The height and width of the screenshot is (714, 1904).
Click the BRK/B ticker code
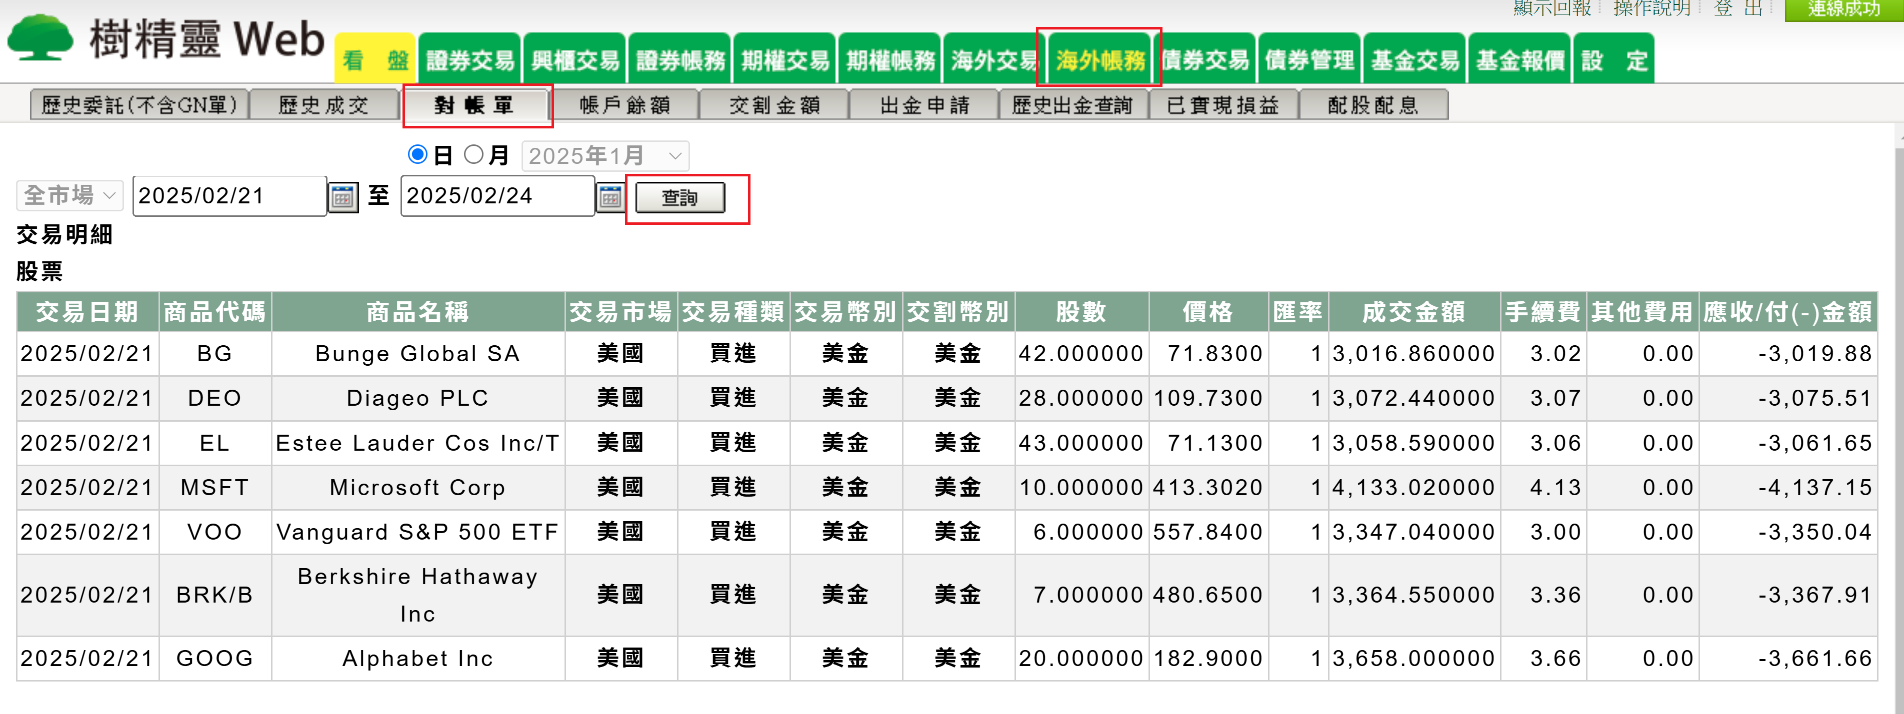pyautogui.click(x=215, y=595)
